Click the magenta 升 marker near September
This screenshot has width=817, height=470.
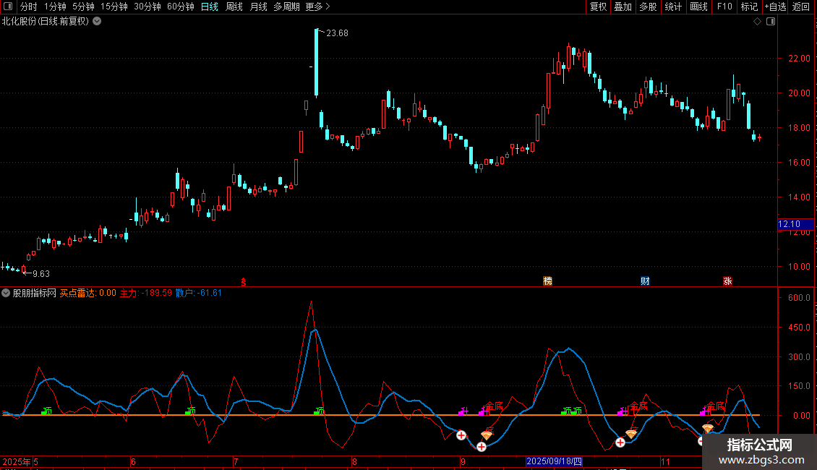pos(463,411)
